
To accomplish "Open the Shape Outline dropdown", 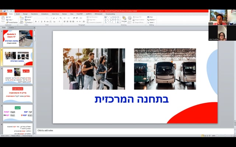I will 139,20.
